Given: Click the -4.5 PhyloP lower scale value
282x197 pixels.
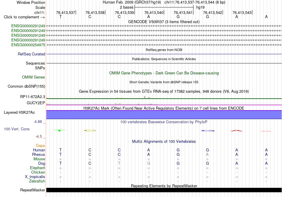Looking at the screenshot, I should [x=39, y=137].
